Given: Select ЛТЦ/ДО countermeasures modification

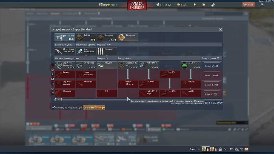Looking at the screenshot, I should point(107,65).
